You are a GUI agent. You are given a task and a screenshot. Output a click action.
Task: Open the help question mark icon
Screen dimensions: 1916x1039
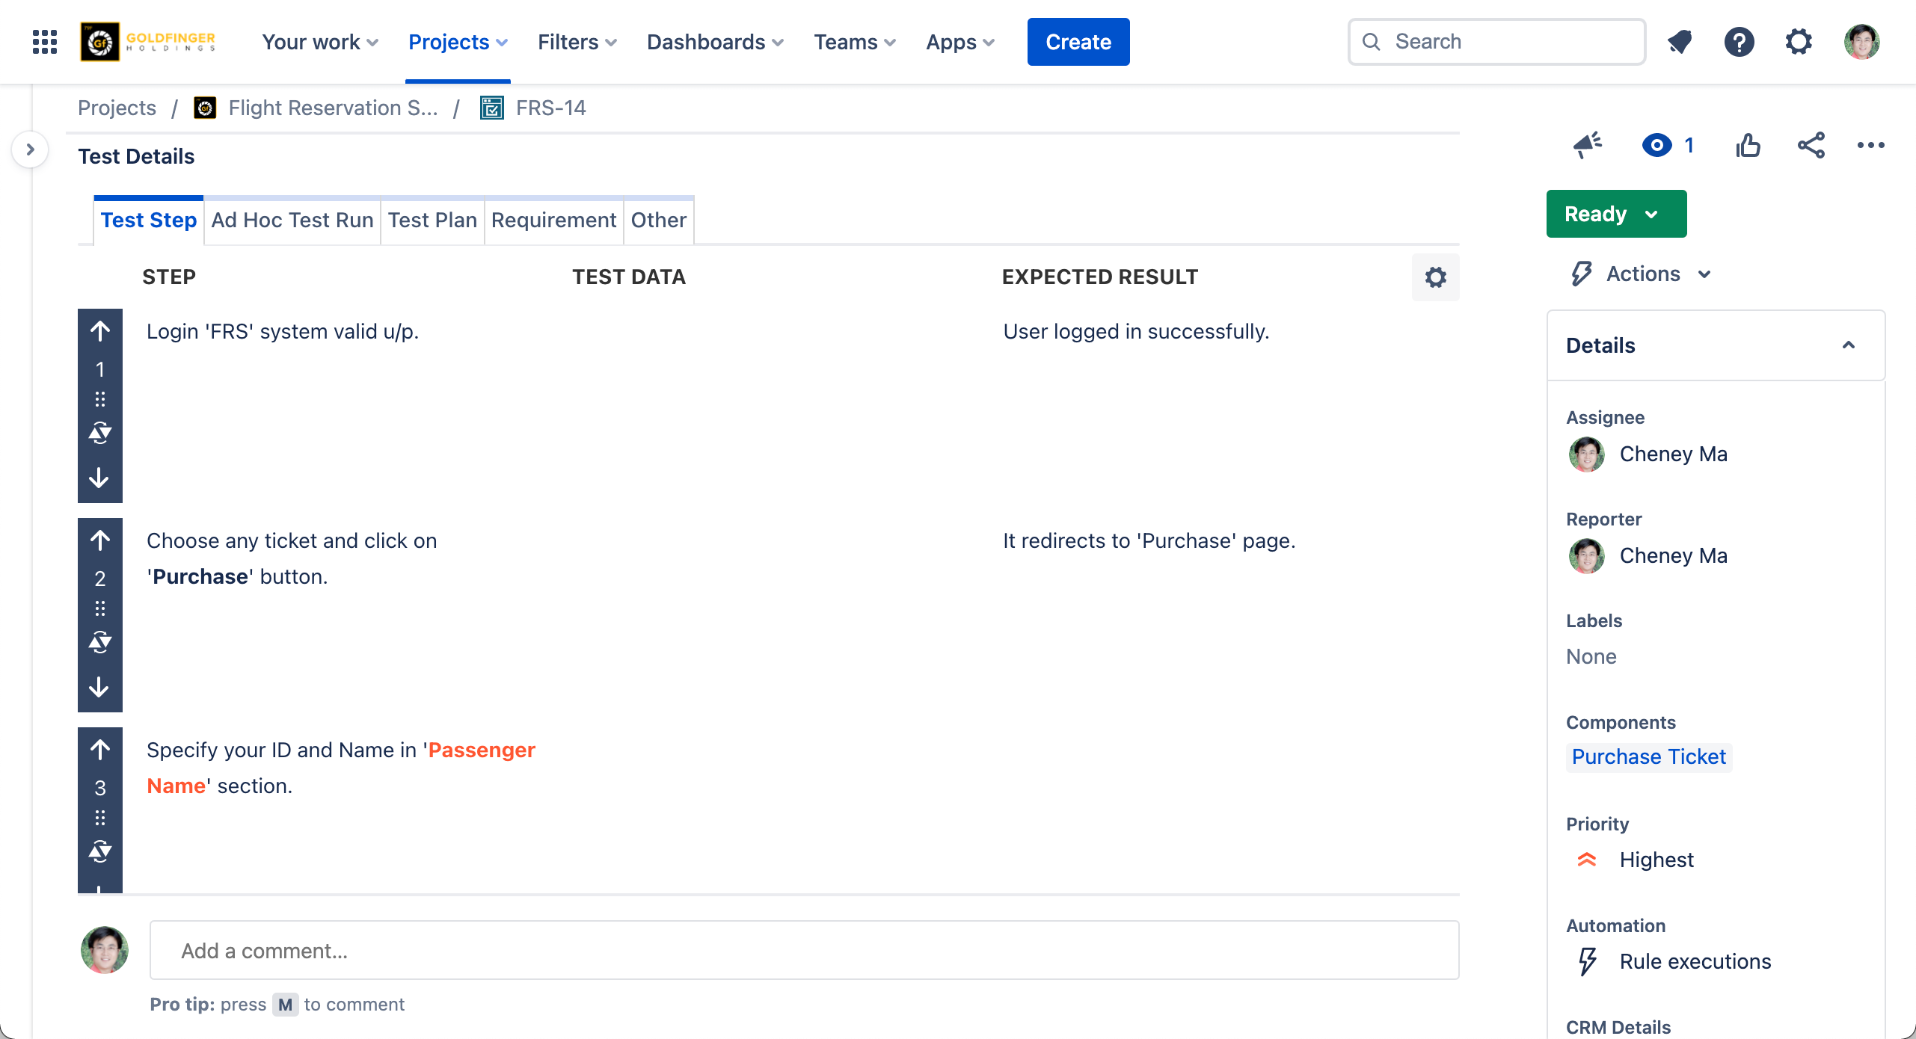pyautogui.click(x=1740, y=42)
